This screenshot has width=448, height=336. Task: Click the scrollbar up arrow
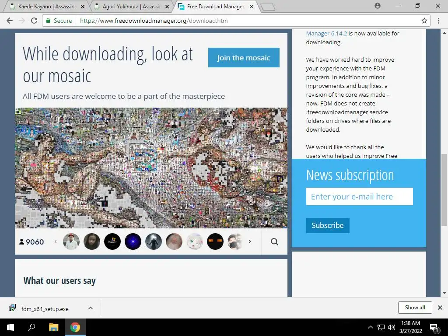pos(444,32)
